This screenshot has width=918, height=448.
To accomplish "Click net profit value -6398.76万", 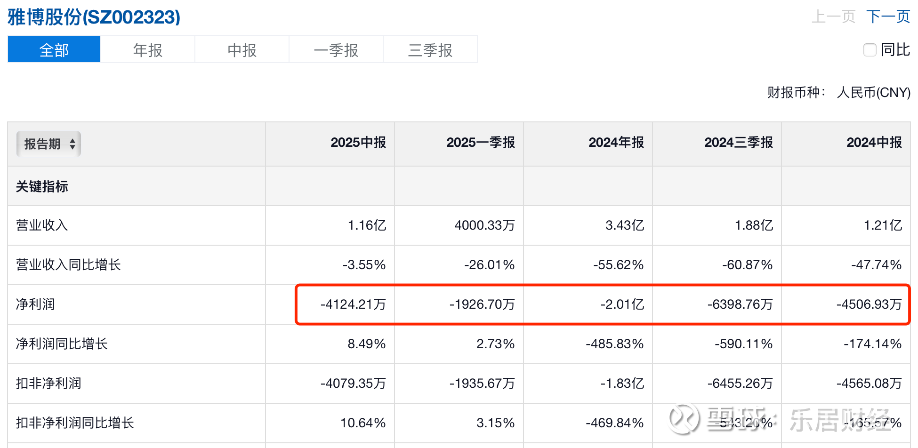I will tap(740, 304).
